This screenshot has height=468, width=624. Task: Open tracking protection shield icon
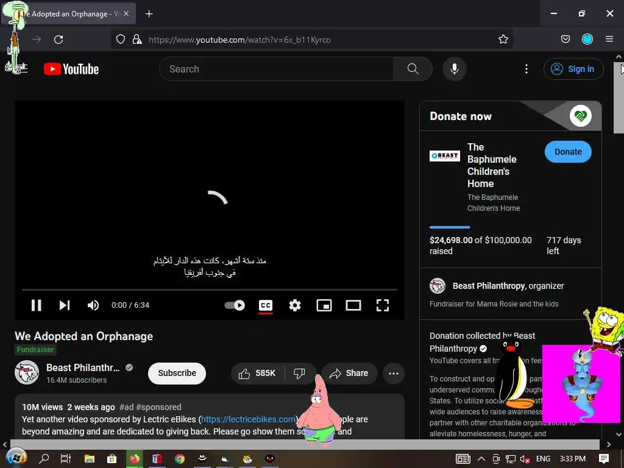[x=121, y=40]
